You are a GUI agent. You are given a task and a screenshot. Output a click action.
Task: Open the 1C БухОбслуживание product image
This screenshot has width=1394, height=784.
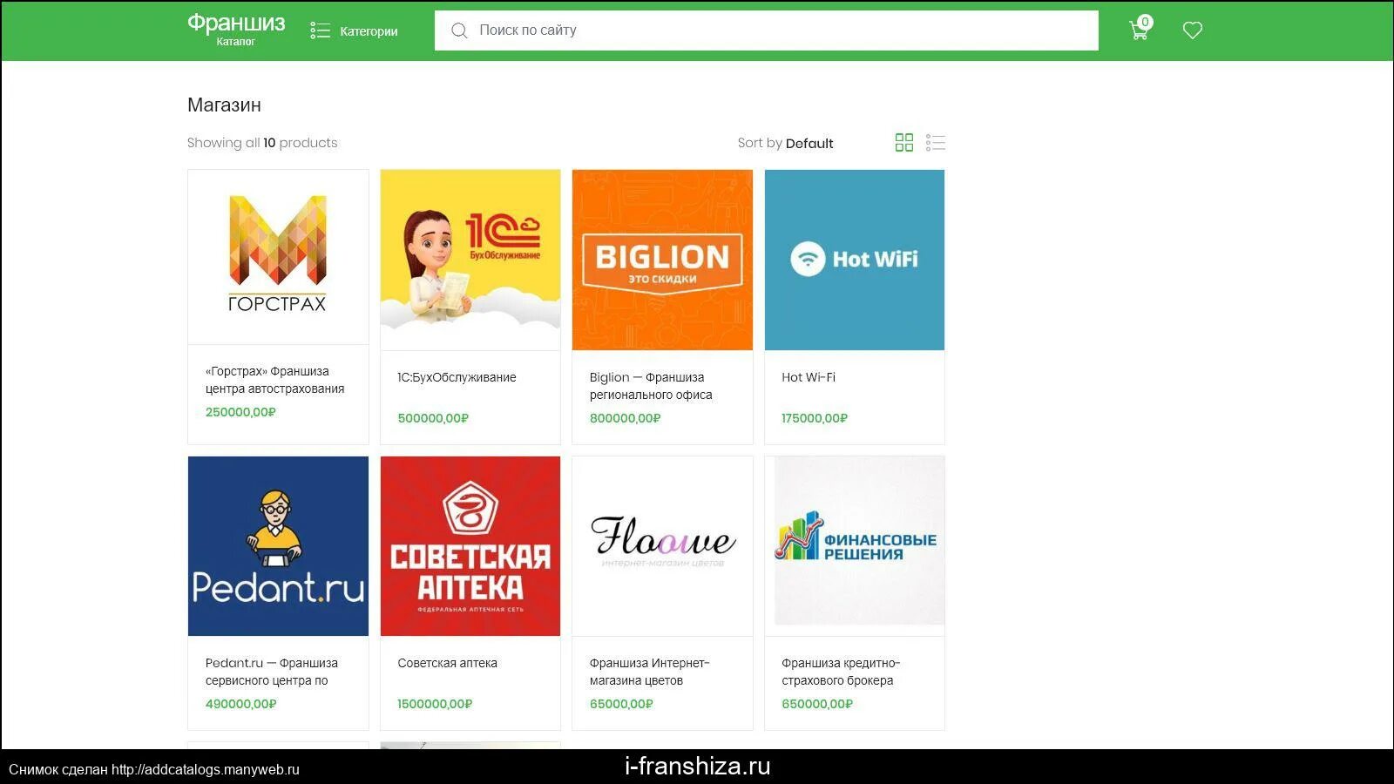coord(470,260)
